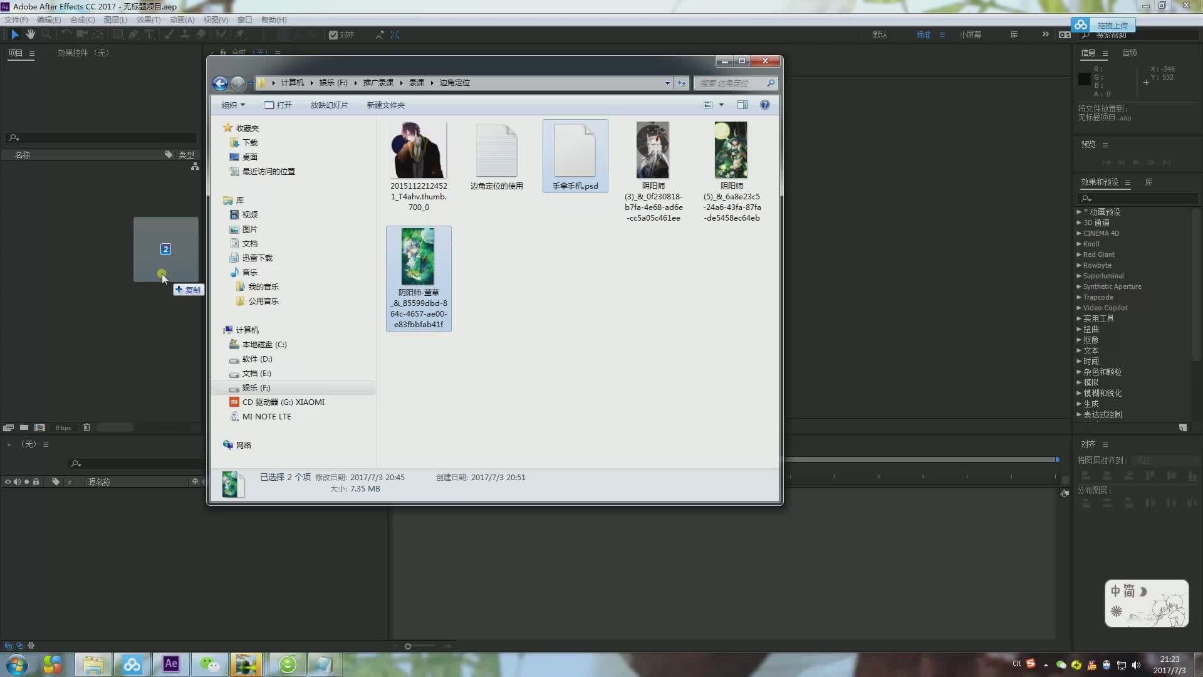Image resolution: width=1203 pixels, height=677 pixels.
Task: Open the 效果(T) menu
Action: 148,19
